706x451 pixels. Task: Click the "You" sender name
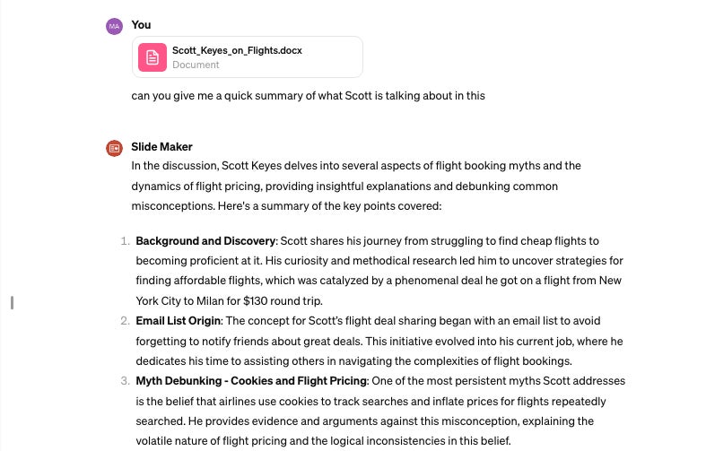coord(141,25)
